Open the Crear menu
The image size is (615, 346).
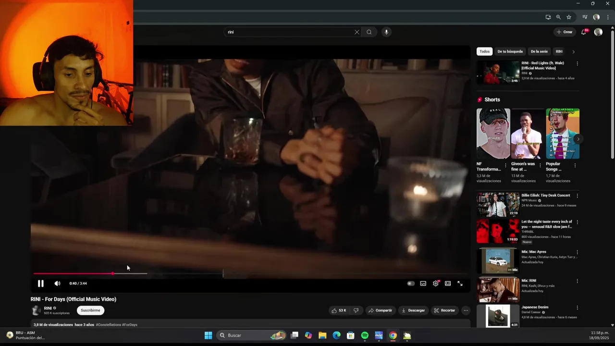tap(564, 32)
